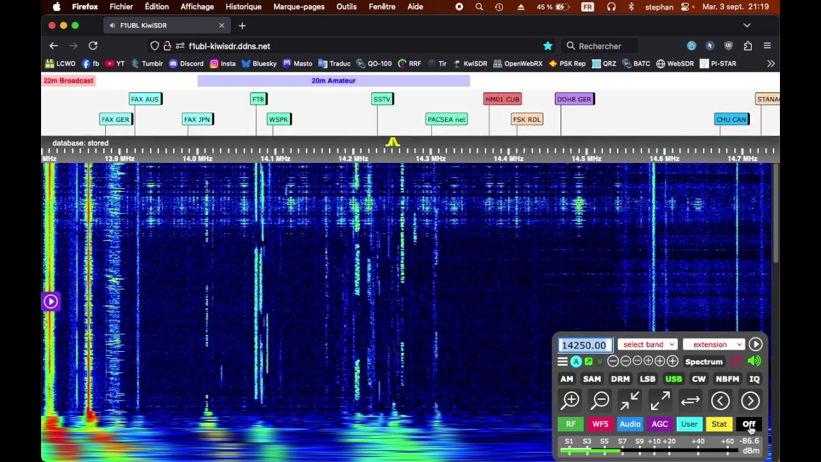The height and width of the screenshot is (462, 821).
Task: Mute audio with the green speaker icon
Action: [x=754, y=362]
